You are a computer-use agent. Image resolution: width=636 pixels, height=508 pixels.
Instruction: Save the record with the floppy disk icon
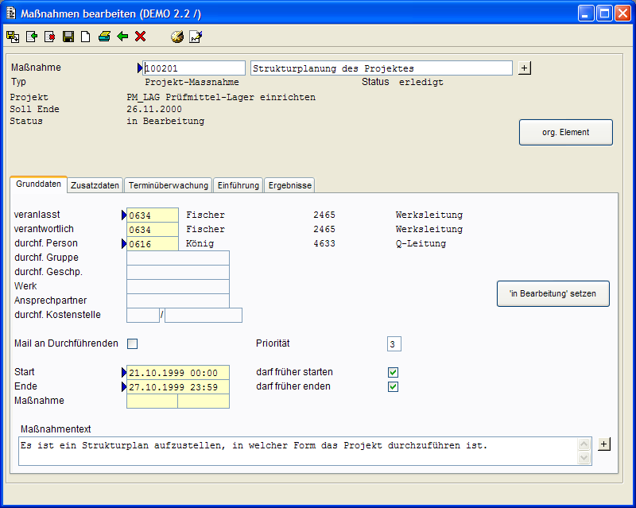click(68, 37)
